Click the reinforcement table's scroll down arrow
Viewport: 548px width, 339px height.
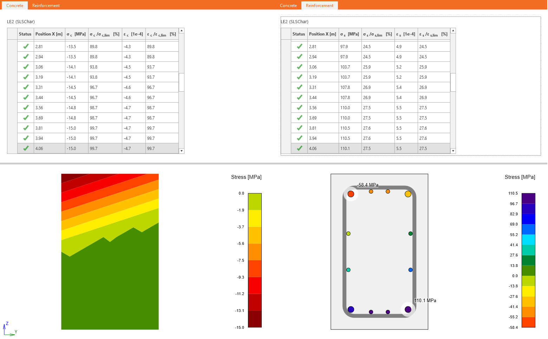[x=453, y=151]
